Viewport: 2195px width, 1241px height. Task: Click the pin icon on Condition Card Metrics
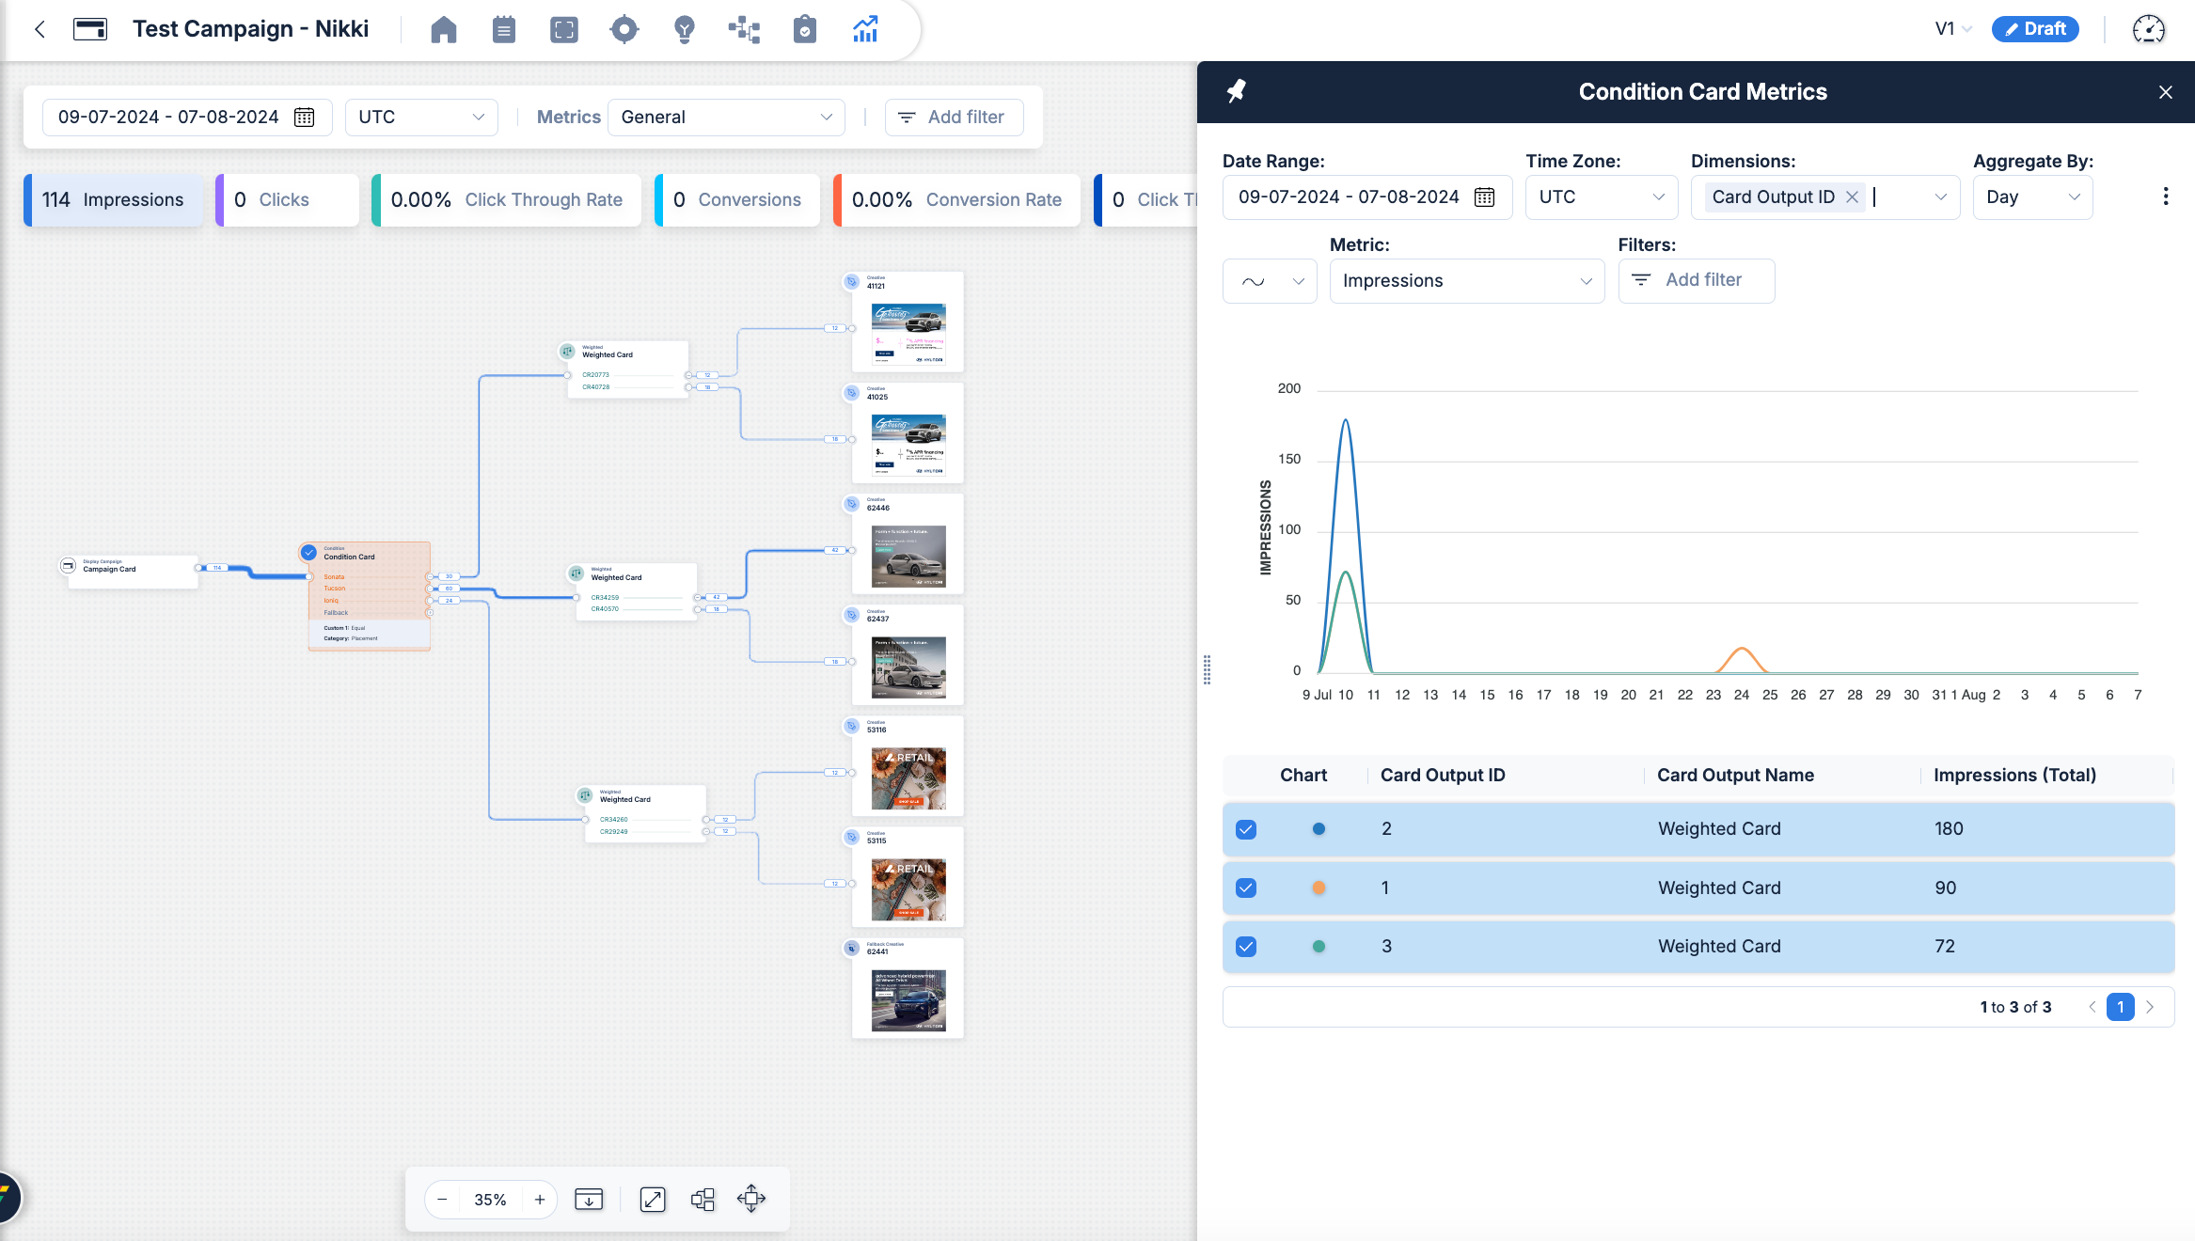coord(1237,91)
